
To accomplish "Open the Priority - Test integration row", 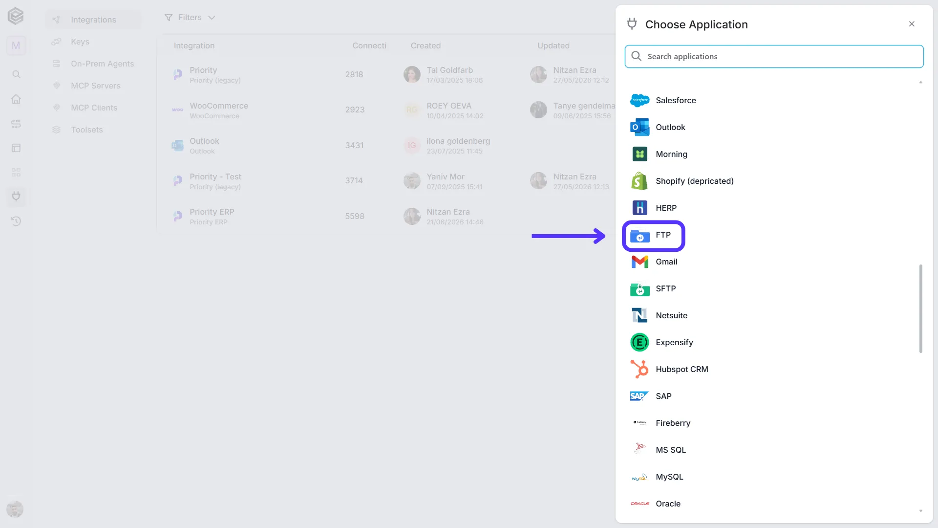I will [x=386, y=181].
